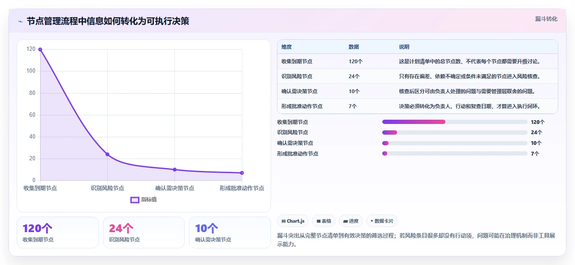Click the 7个 progress bar value label
575x265 pixels.
(x=535, y=153)
